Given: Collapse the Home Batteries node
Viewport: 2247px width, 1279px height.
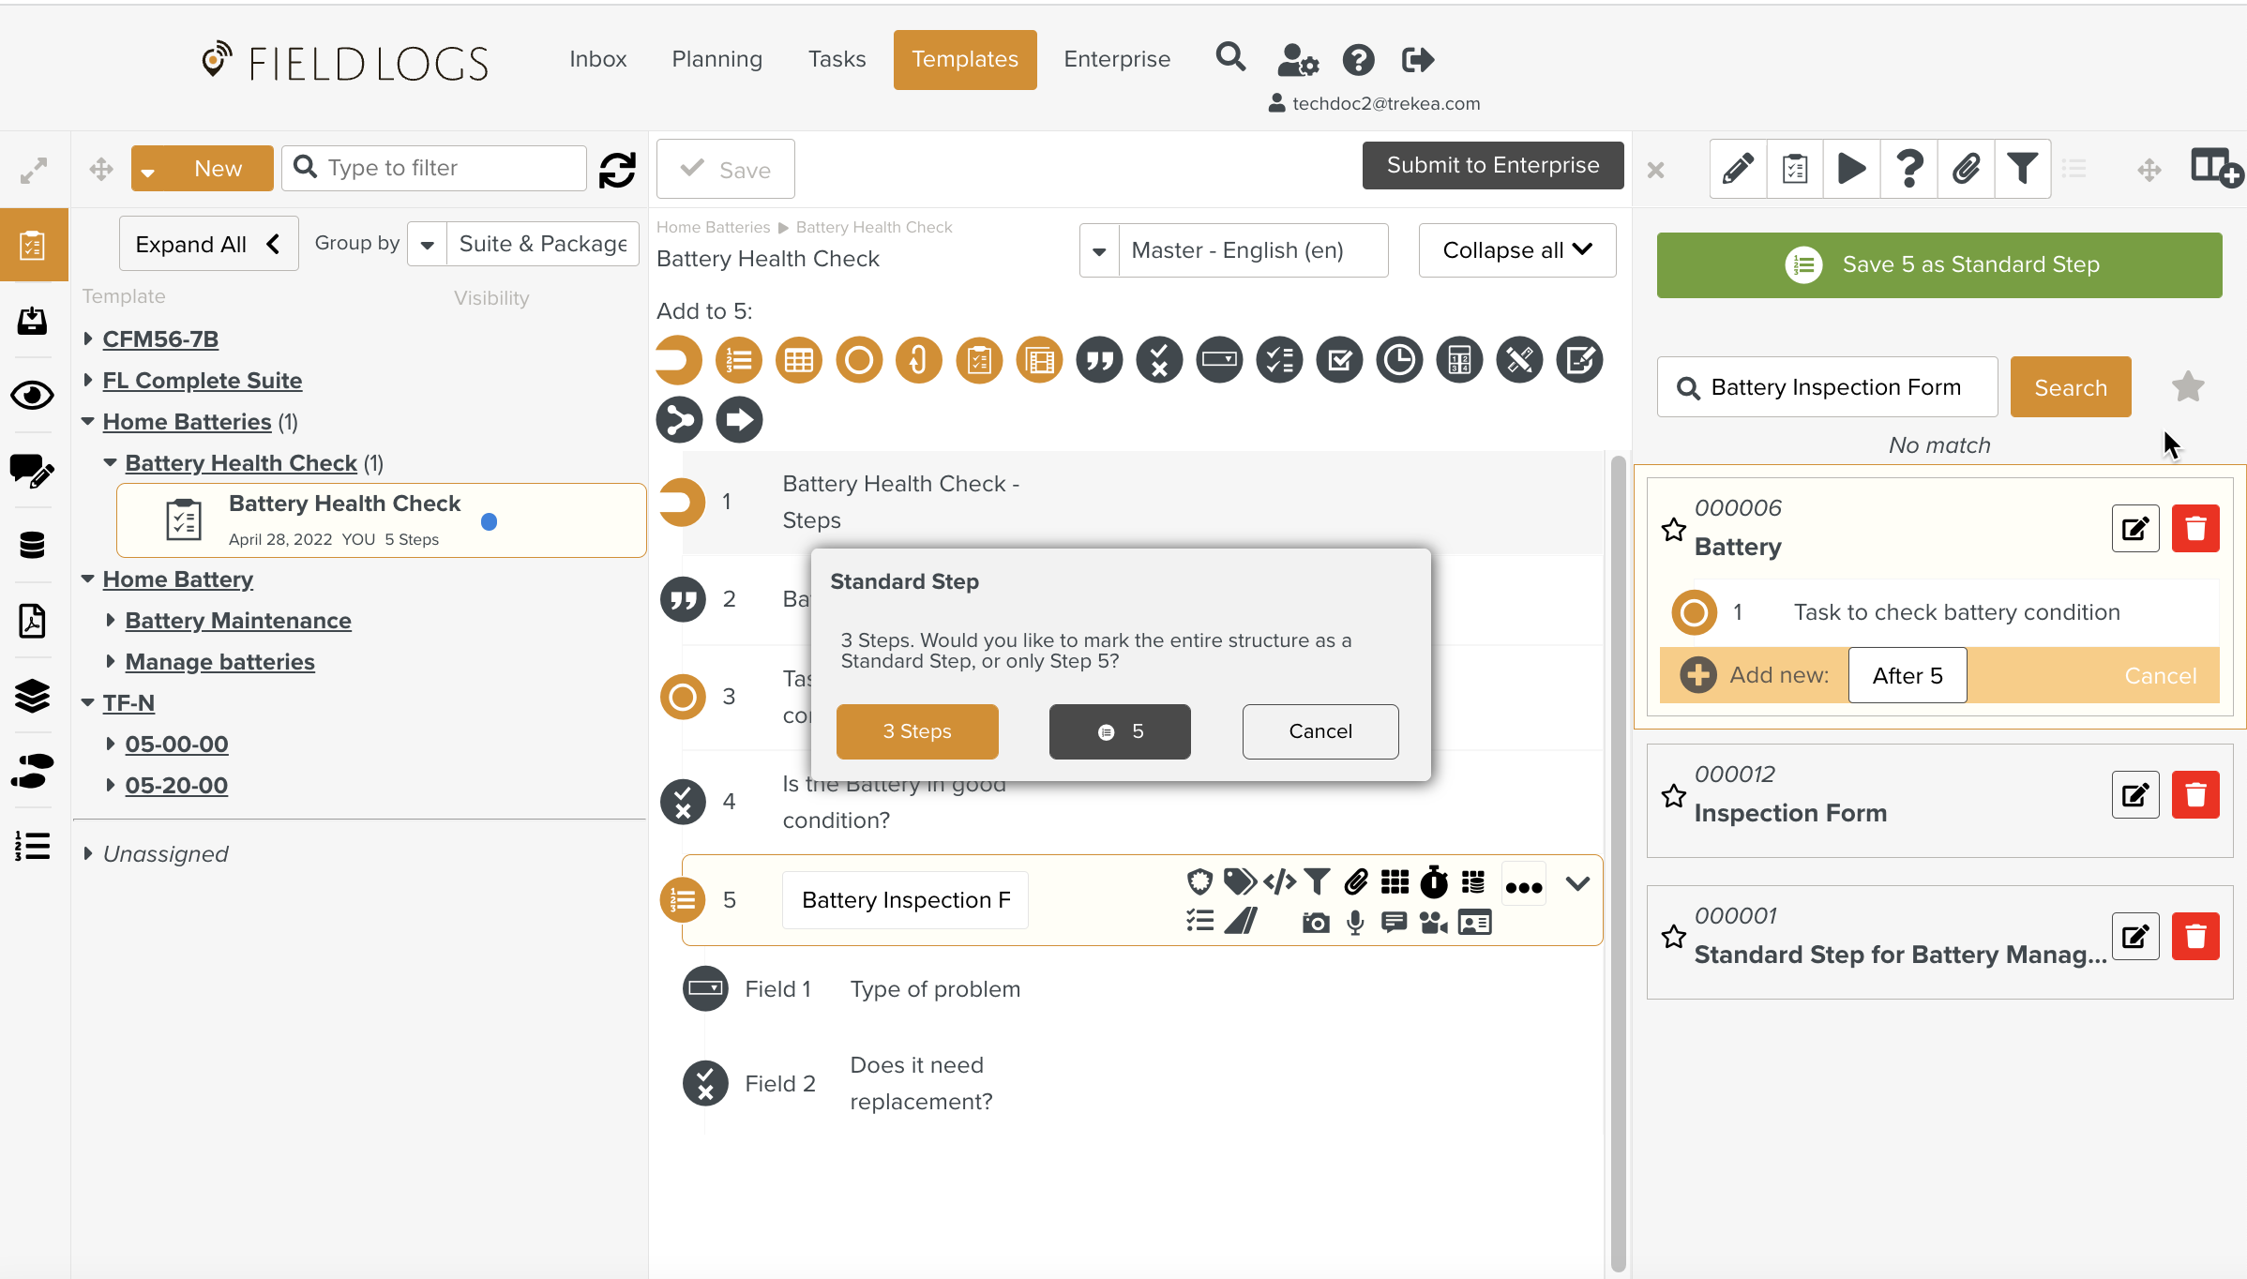Looking at the screenshot, I should pyautogui.click(x=88, y=421).
